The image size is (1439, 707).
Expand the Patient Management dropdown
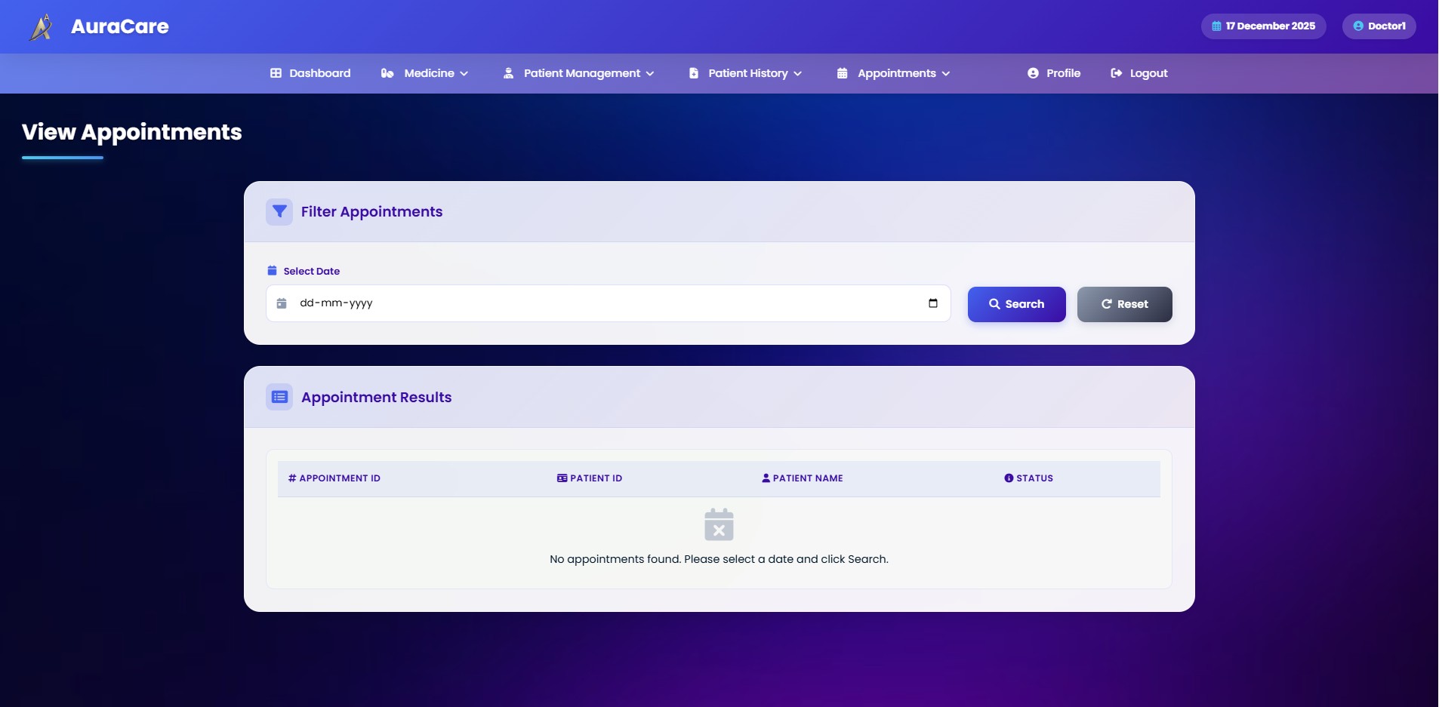578,73
